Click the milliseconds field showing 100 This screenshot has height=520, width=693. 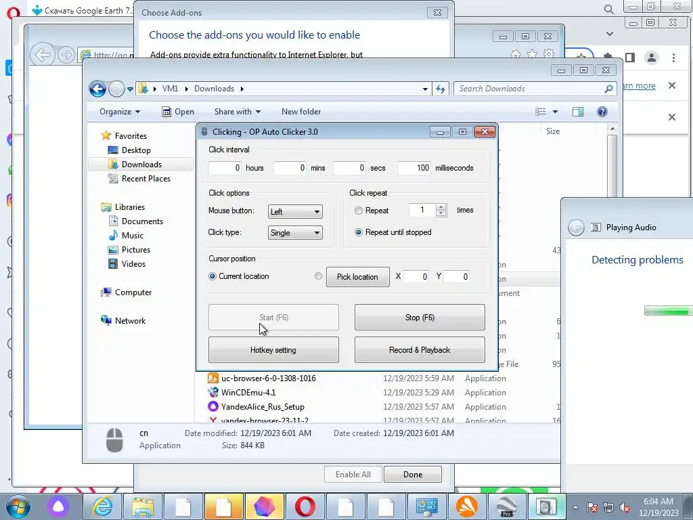pyautogui.click(x=414, y=168)
